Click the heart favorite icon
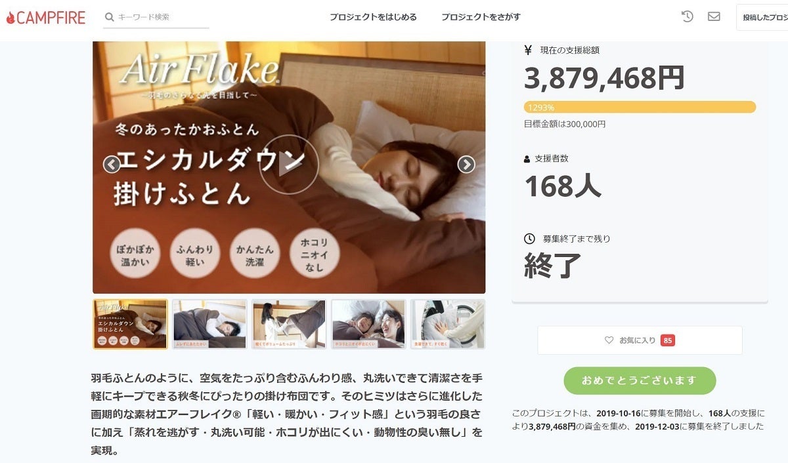Screen dimensions: 788x463 (609, 340)
